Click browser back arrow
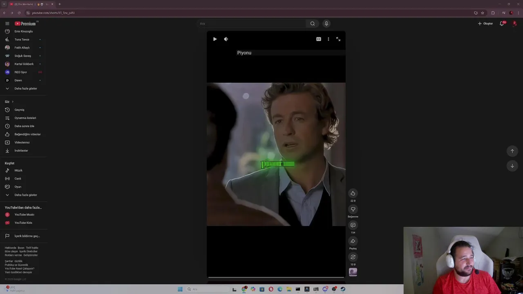Screen dimensions: 523x294 coord(4,13)
